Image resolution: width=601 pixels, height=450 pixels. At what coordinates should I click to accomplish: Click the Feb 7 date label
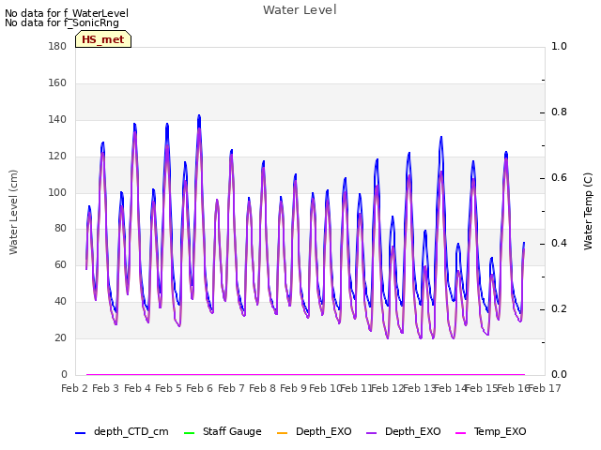231,388
